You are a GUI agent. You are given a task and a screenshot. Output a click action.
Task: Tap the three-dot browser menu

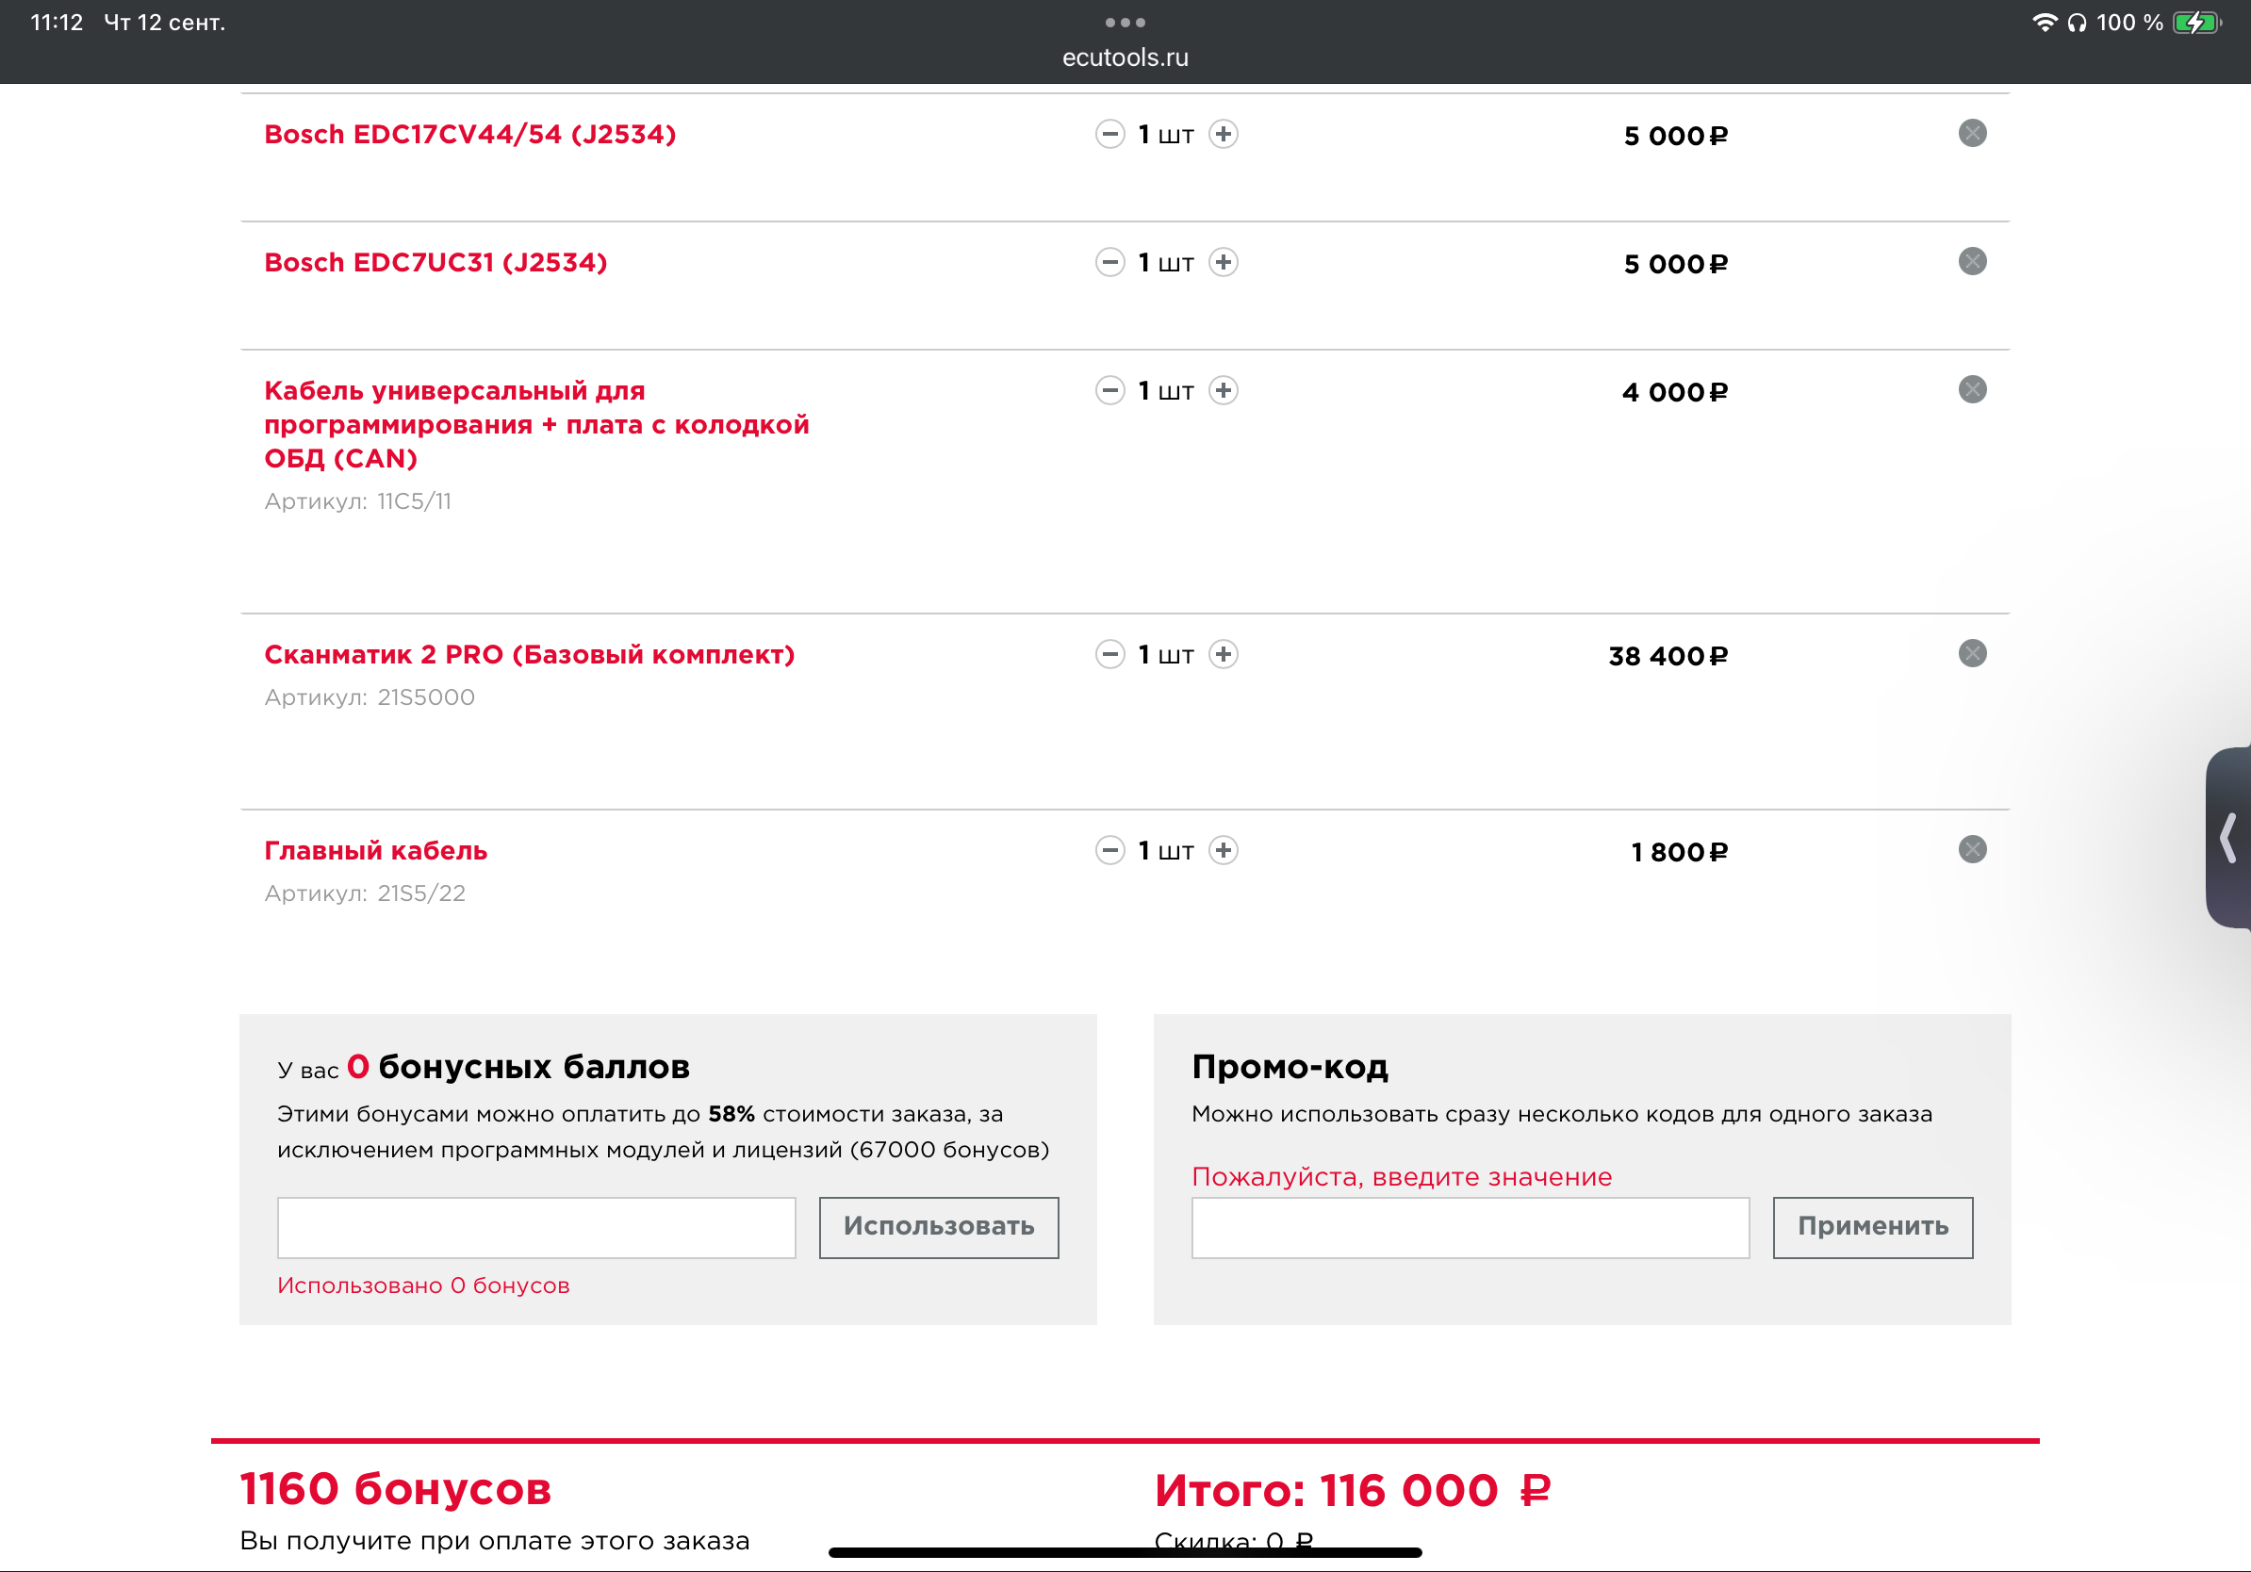pyautogui.click(x=1125, y=22)
